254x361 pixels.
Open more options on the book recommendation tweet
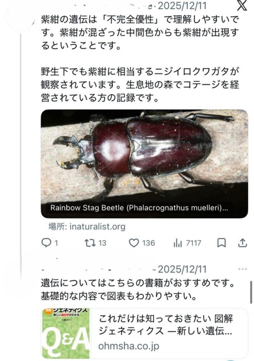[x=242, y=269]
